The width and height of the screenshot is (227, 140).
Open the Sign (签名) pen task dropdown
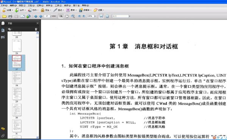coord(59,10)
